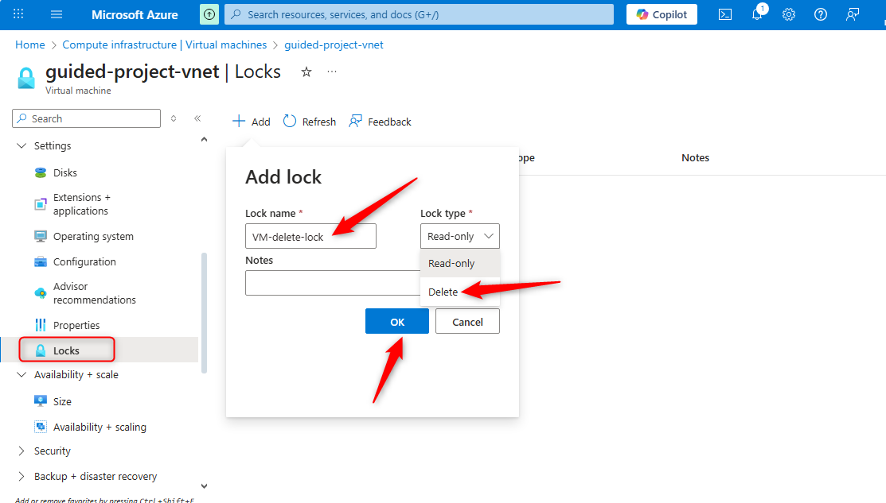Click the Properties bars icon
Image resolution: width=886 pixels, height=503 pixels.
tap(40, 325)
